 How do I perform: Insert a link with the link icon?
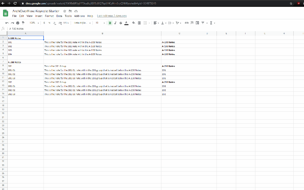click(187, 23)
